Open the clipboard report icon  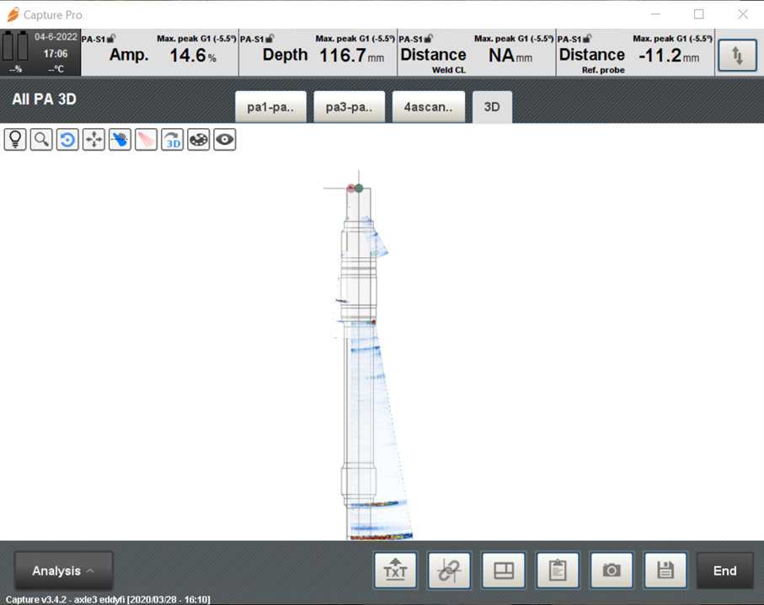coord(558,570)
